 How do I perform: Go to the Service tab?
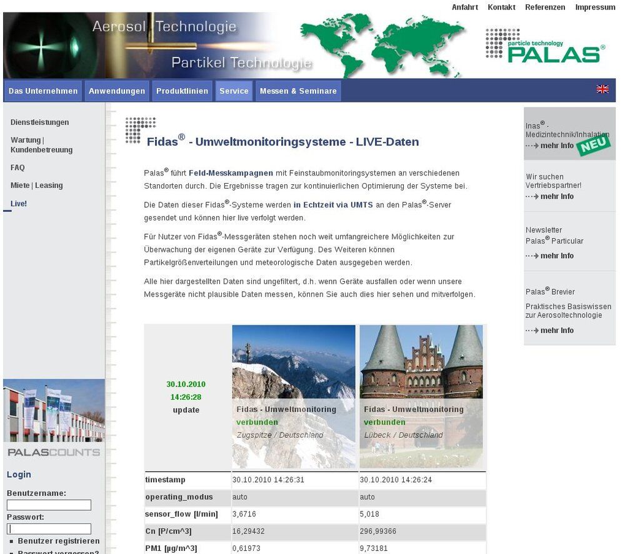(x=234, y=91)
